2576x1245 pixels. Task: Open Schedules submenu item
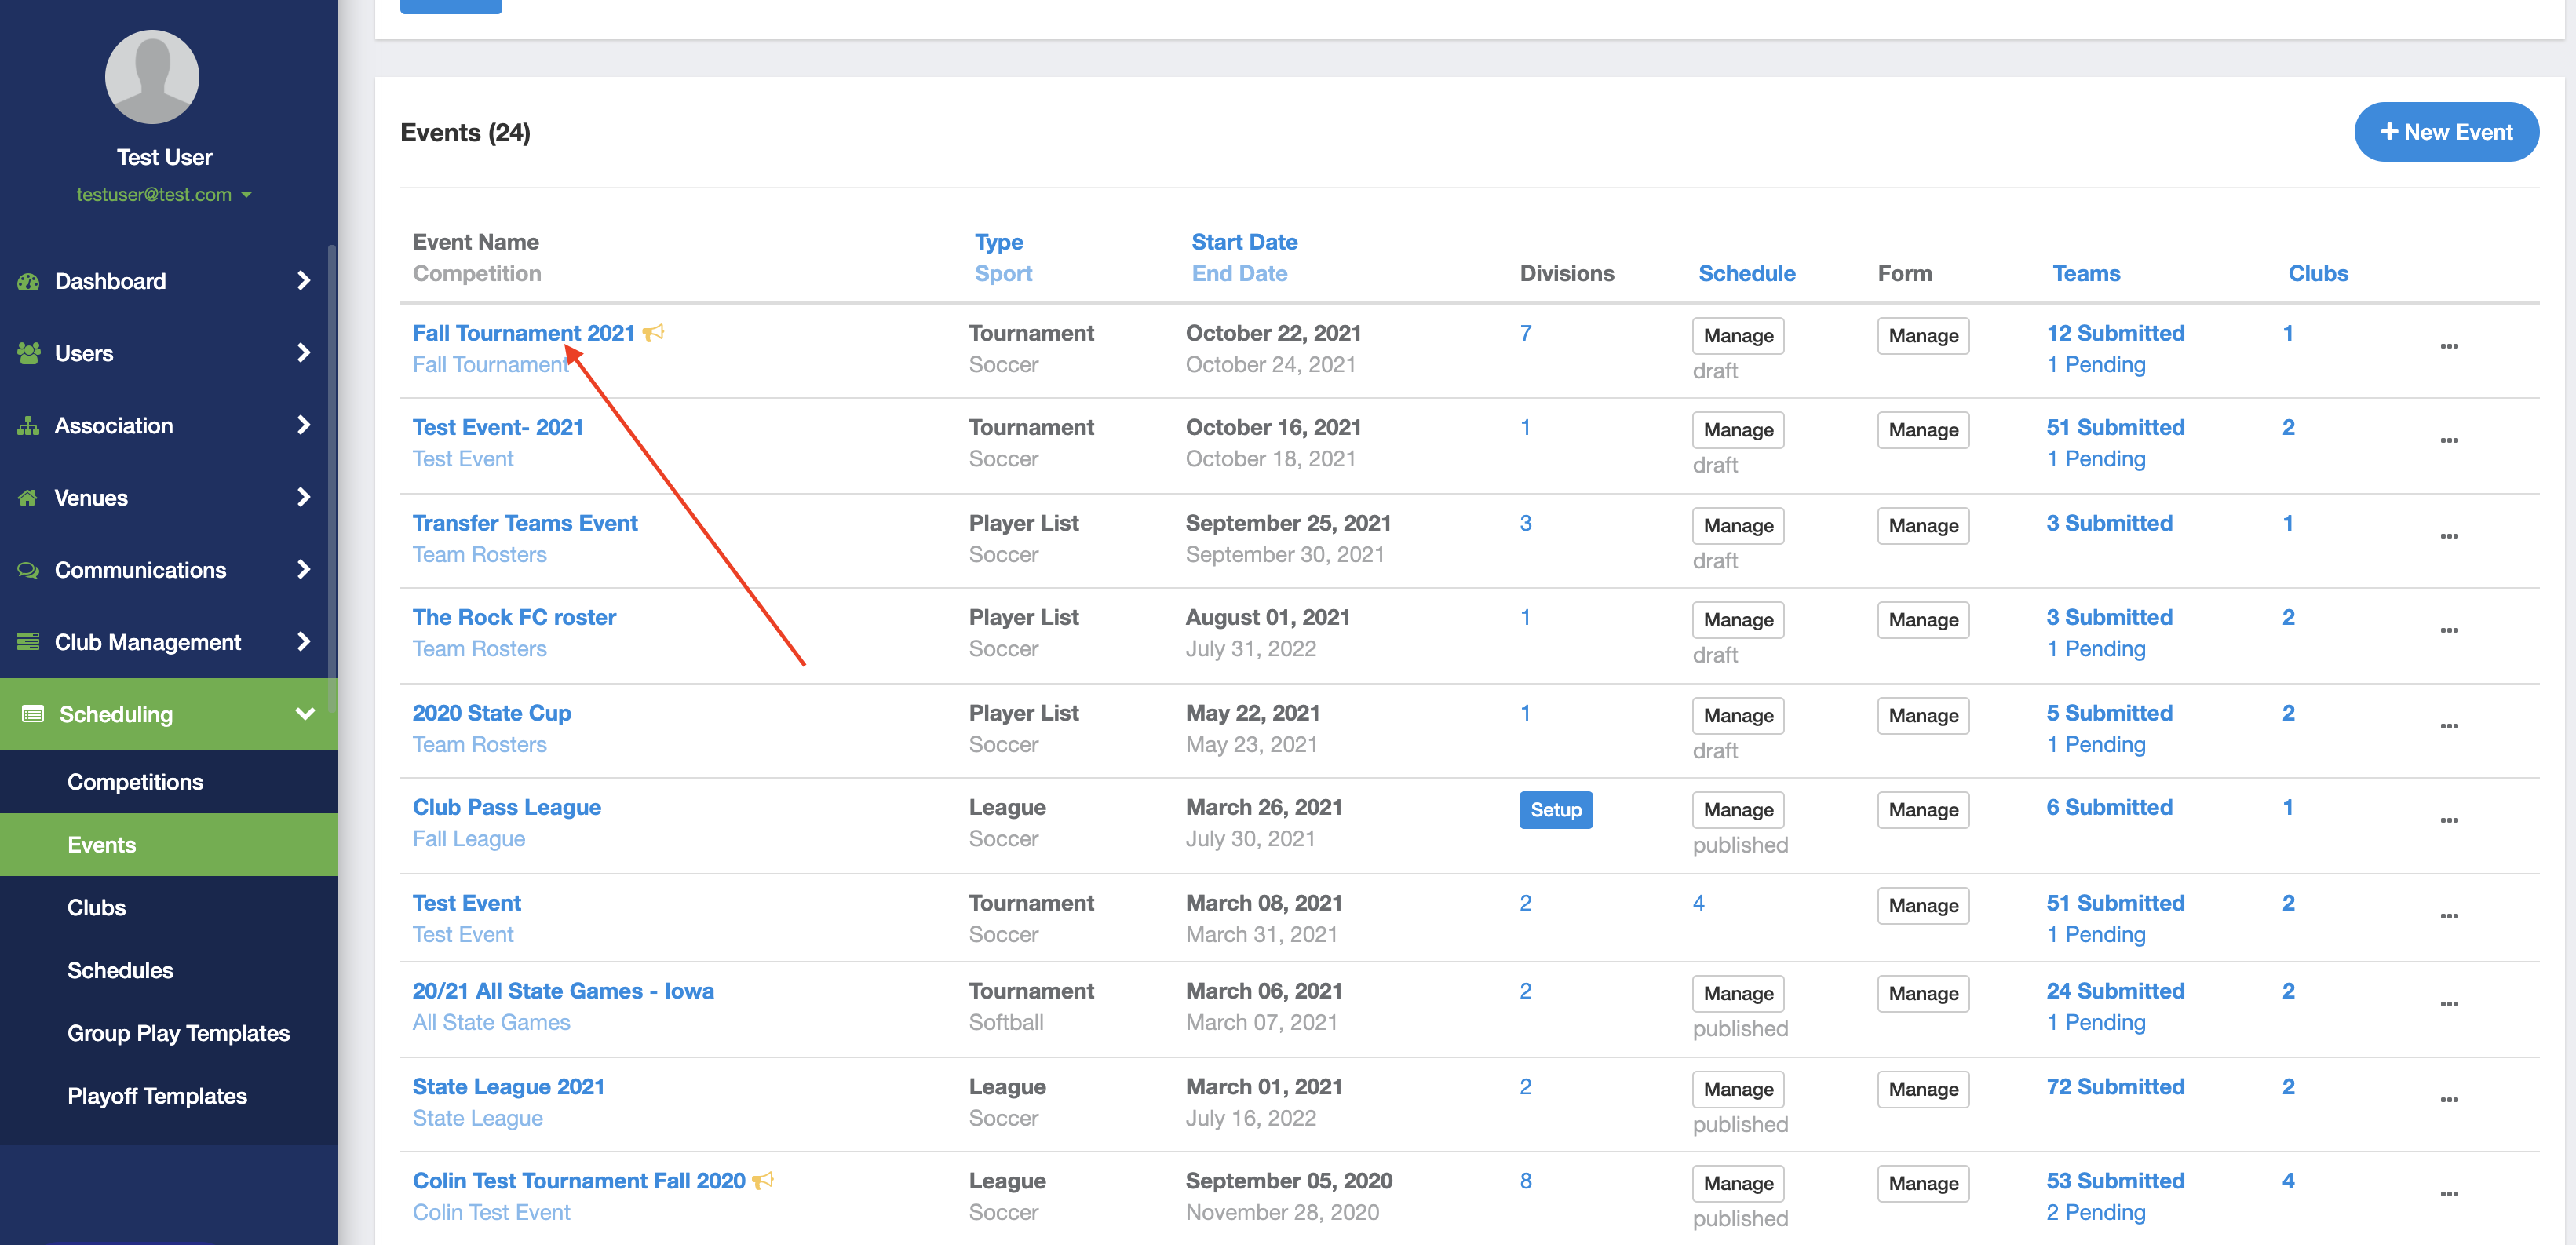point(168,971)
